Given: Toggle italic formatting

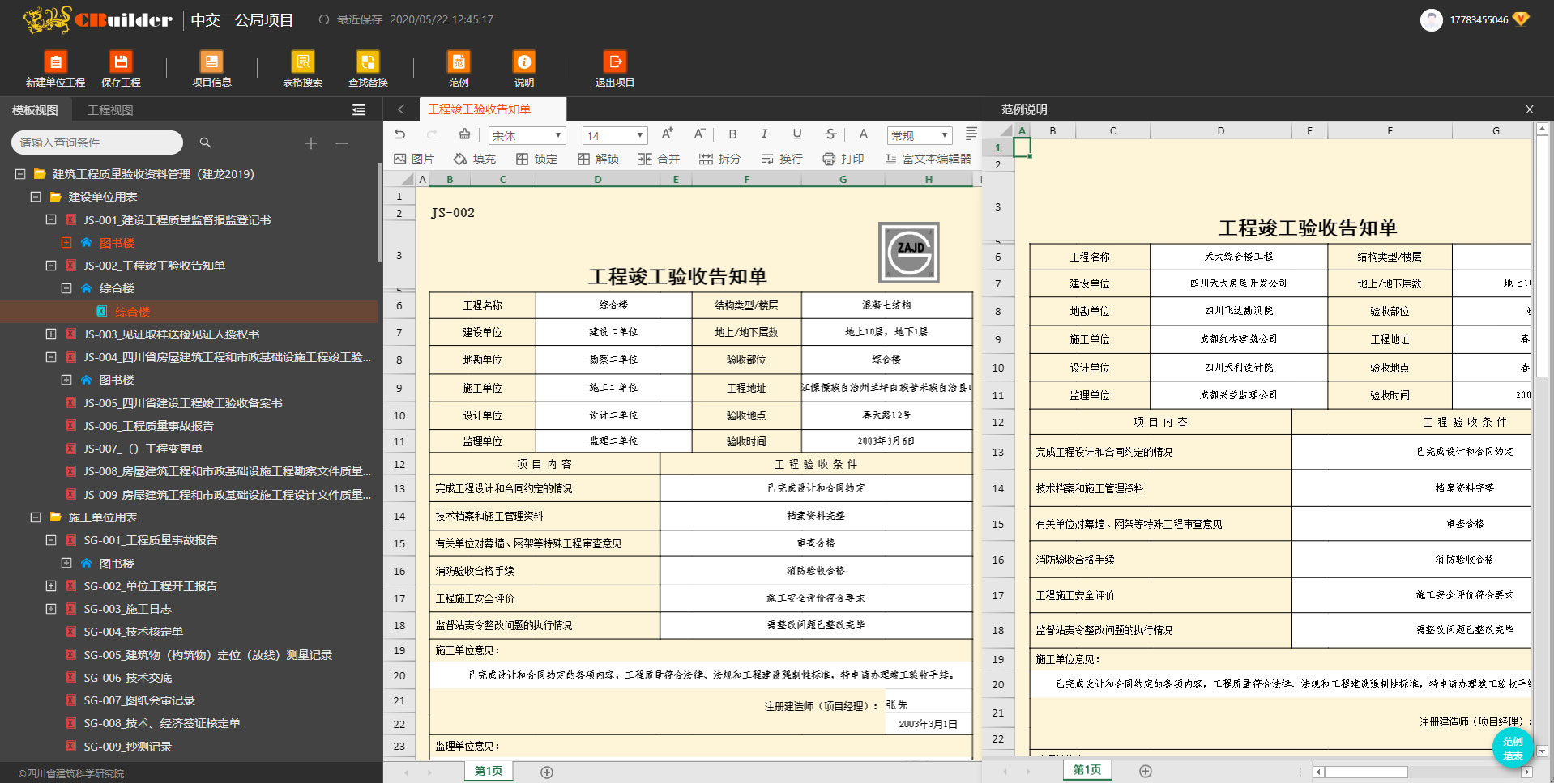Looking at the screenshot, I should point(764,134).
